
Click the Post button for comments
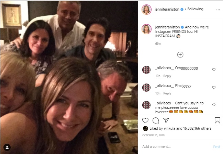click(216, 147)
